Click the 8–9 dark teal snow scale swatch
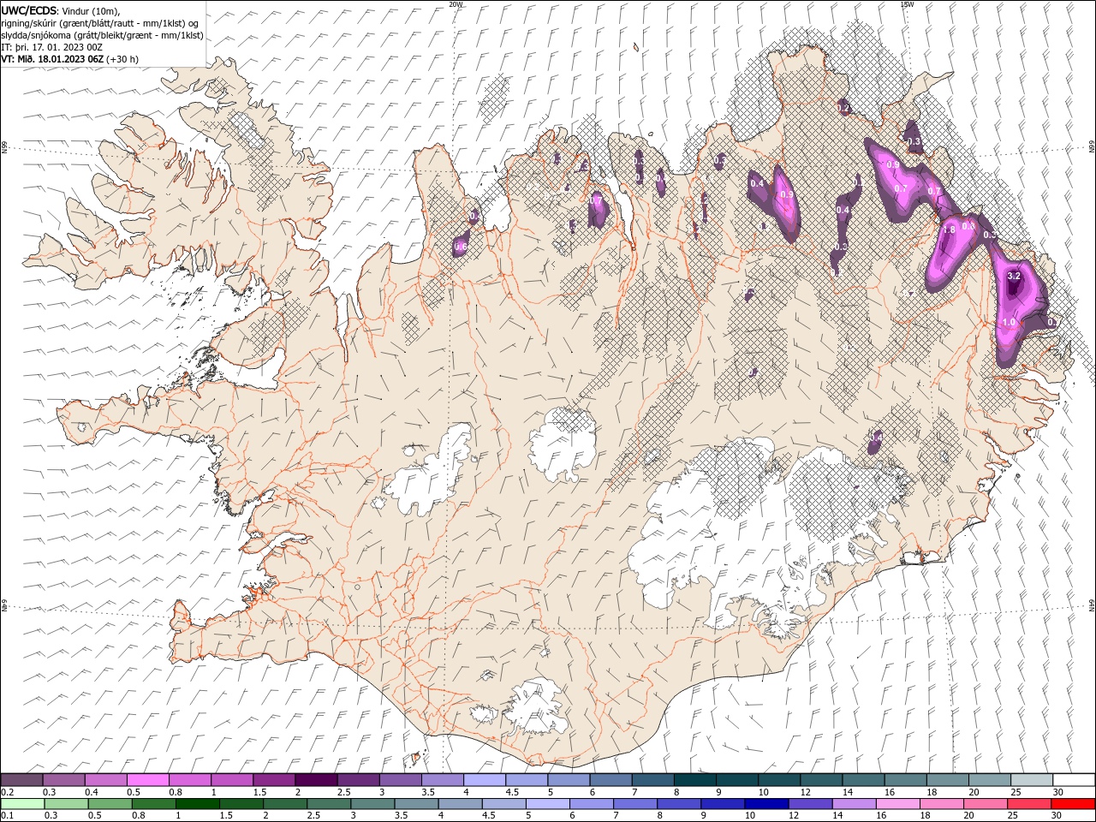Viewport: 1096px width, 822px height. pos(694,780)
